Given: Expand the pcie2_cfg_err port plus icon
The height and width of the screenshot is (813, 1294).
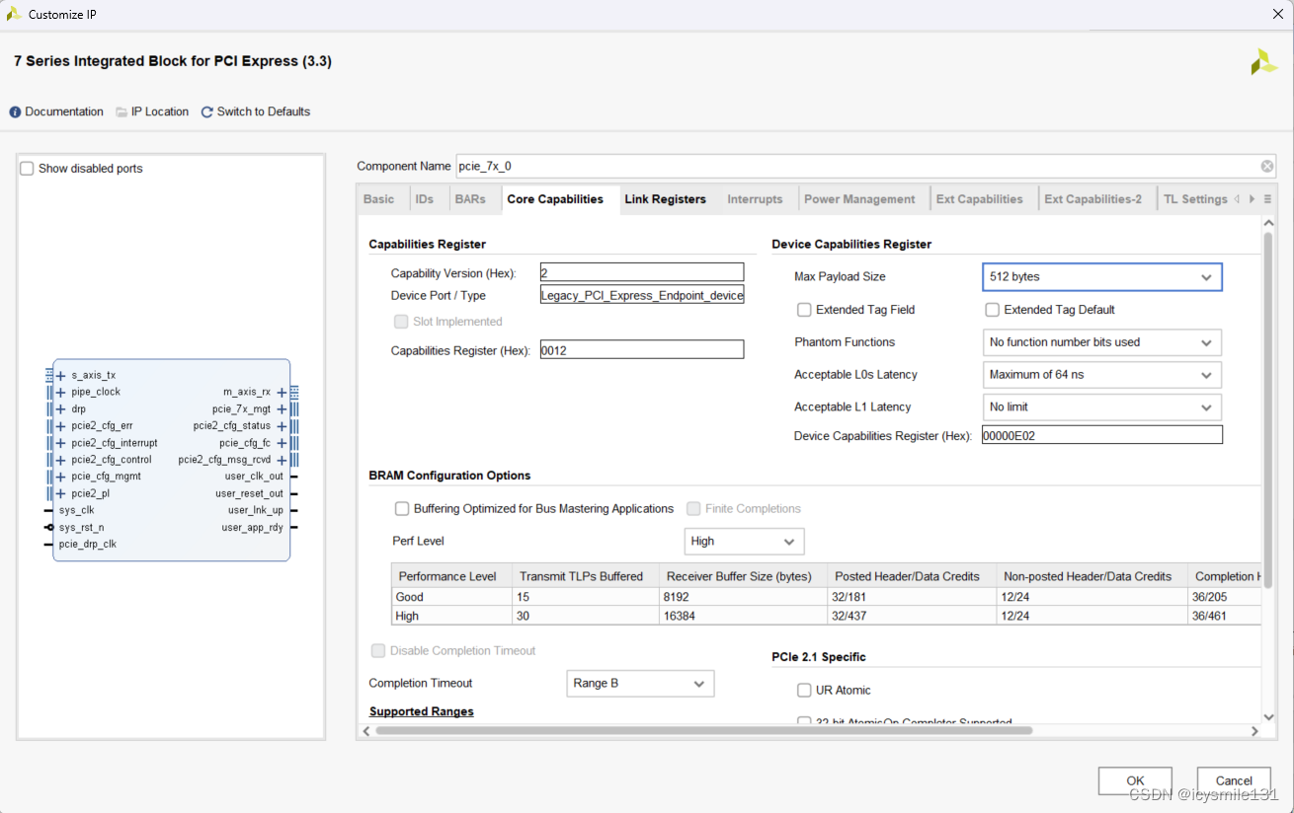Looking at the screenshot, I should point(61,426).
